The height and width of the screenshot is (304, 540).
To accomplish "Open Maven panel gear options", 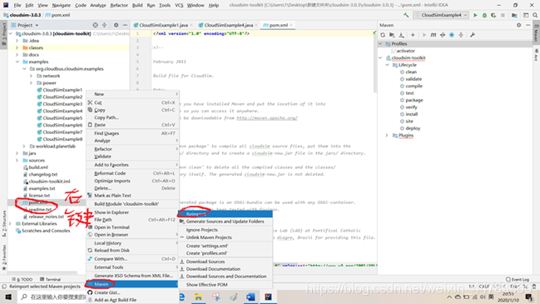I will click(x=518, y=25).
